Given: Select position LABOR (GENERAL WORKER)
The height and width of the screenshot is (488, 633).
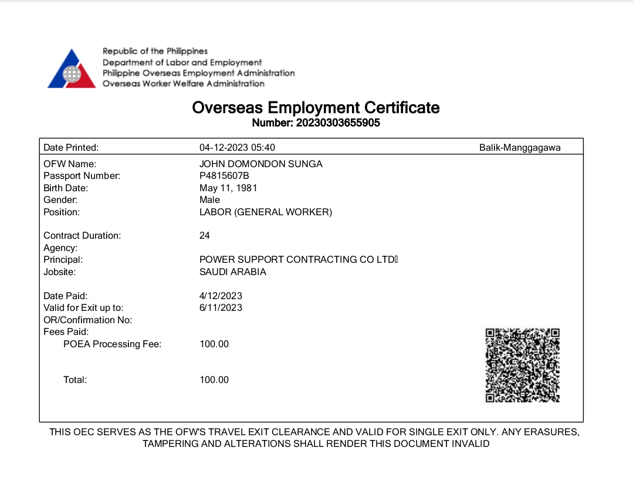Looking at the screenshot, I should click(266, 212).
